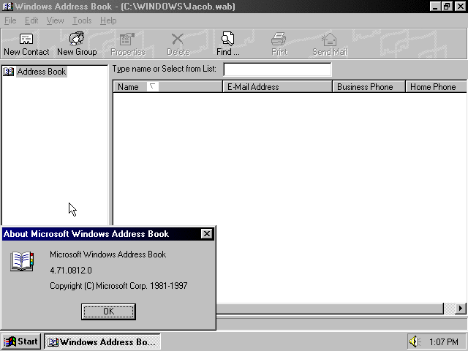468x351 pixels.
Task: Click OK in the About dialog
Action: tap(108, 312)
